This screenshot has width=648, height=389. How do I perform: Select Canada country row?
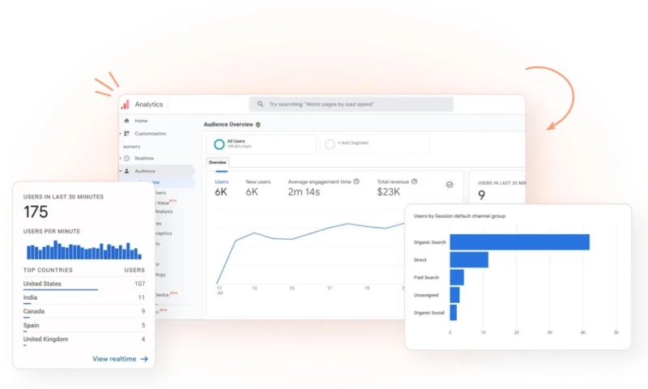click(x=84, y=311)
